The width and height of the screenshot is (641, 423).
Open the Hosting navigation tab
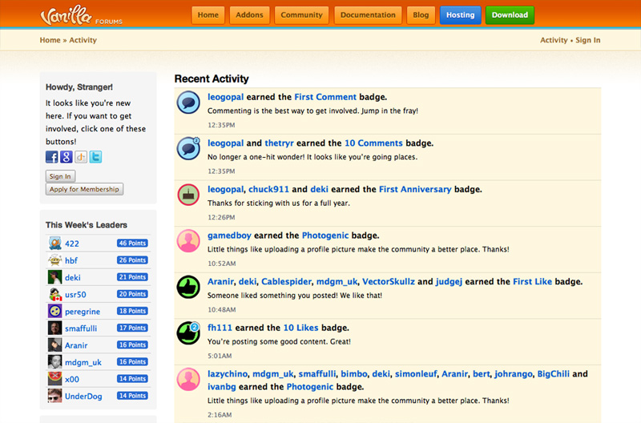coord(461,15)
